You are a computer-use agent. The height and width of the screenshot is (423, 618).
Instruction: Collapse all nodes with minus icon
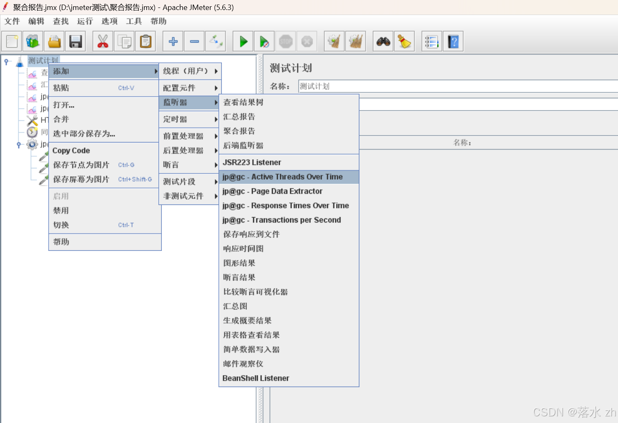[194, 41]
